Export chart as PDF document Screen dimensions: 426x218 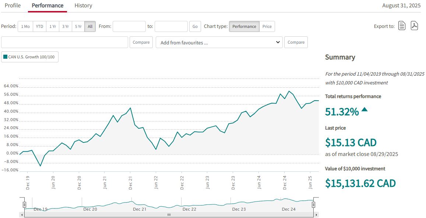[x=414, y=26]
